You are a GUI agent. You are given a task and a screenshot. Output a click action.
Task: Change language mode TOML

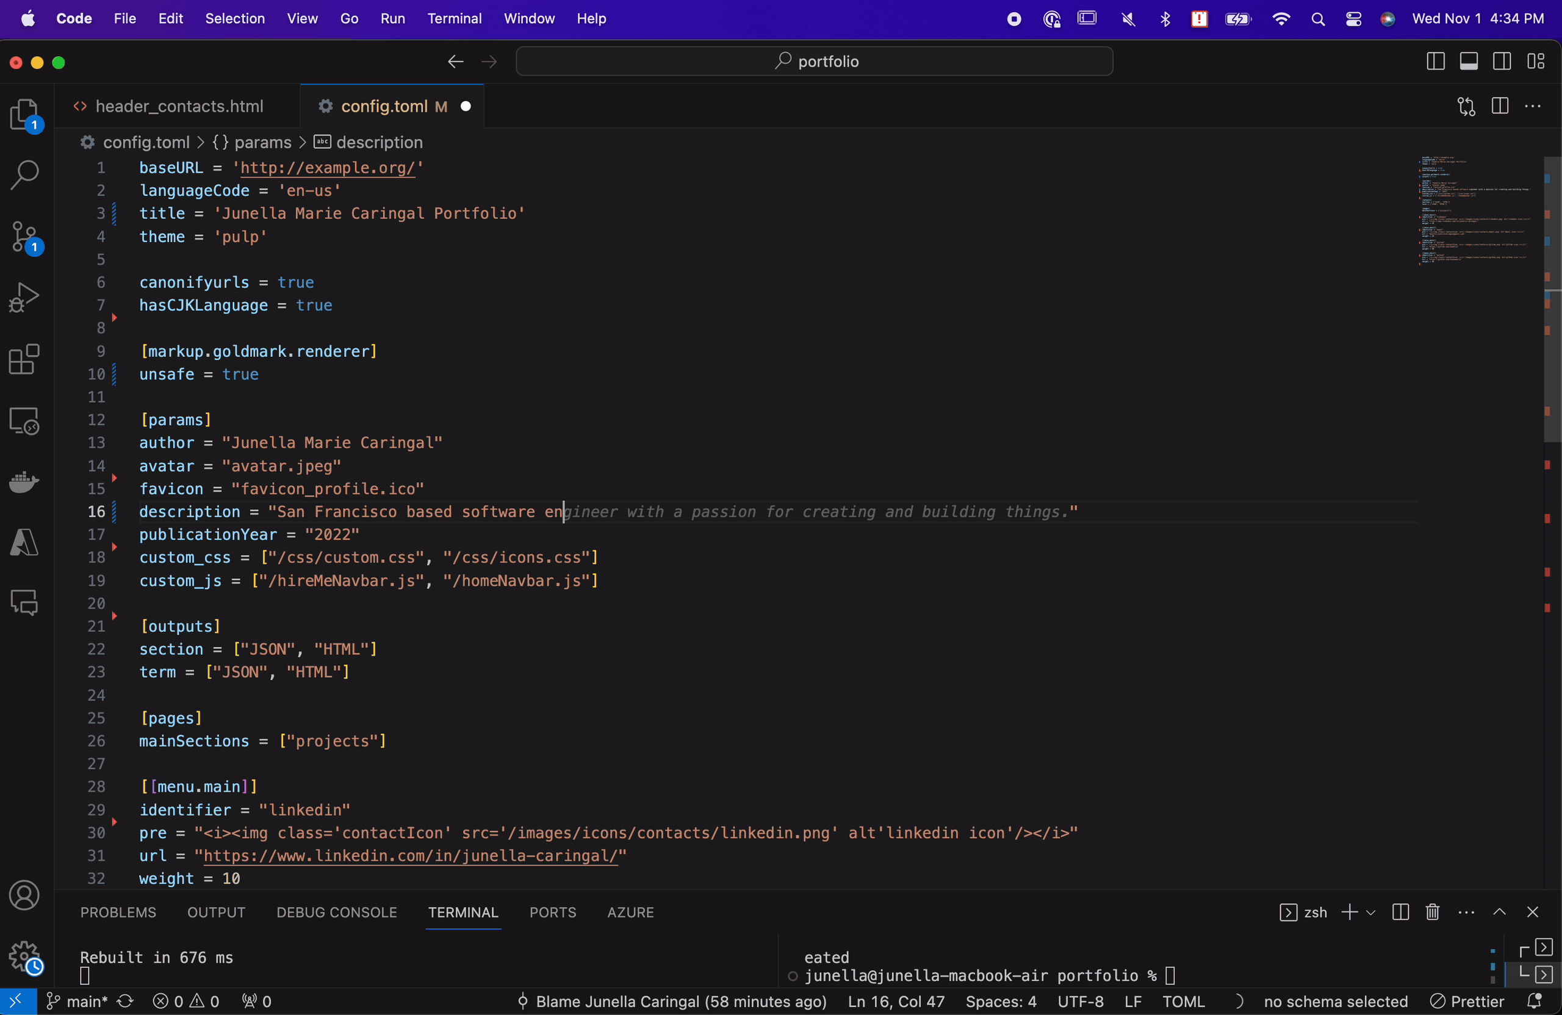coord(1183,1001)
